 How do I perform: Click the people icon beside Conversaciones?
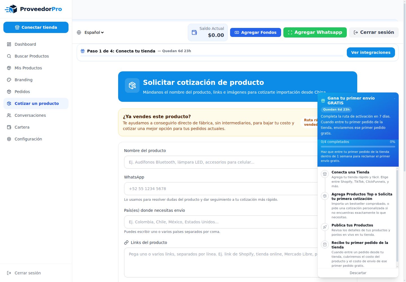click(9, 115)
